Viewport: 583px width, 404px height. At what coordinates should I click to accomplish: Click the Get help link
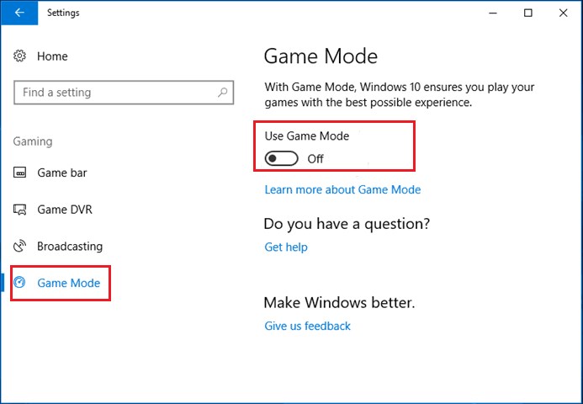coord(286,247)
